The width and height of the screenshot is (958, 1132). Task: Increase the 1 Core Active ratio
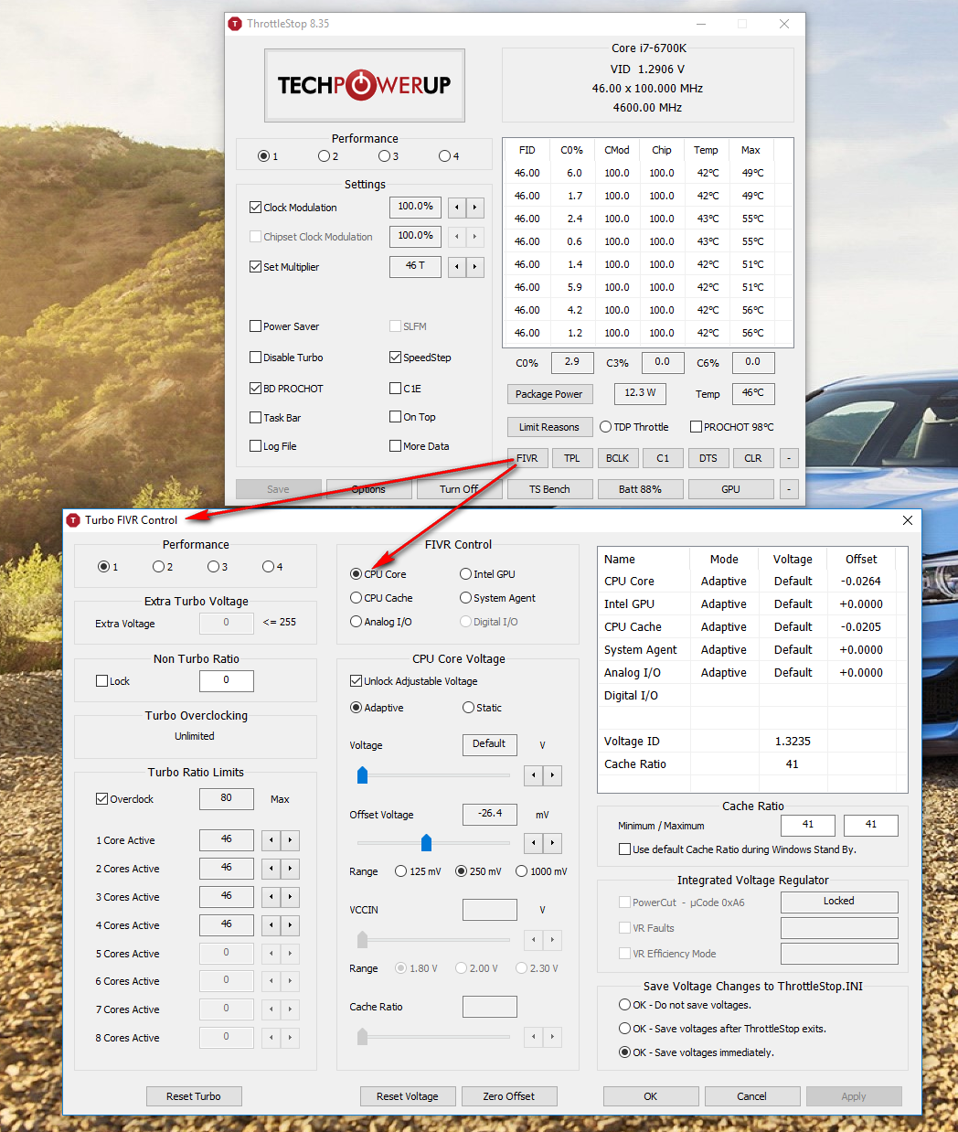click(x=290, y=840)
